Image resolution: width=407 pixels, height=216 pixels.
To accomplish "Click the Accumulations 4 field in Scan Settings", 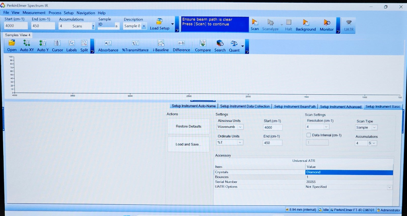I will click(361, 143).
